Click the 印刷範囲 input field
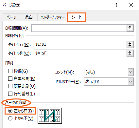 (x=79, y=28)
